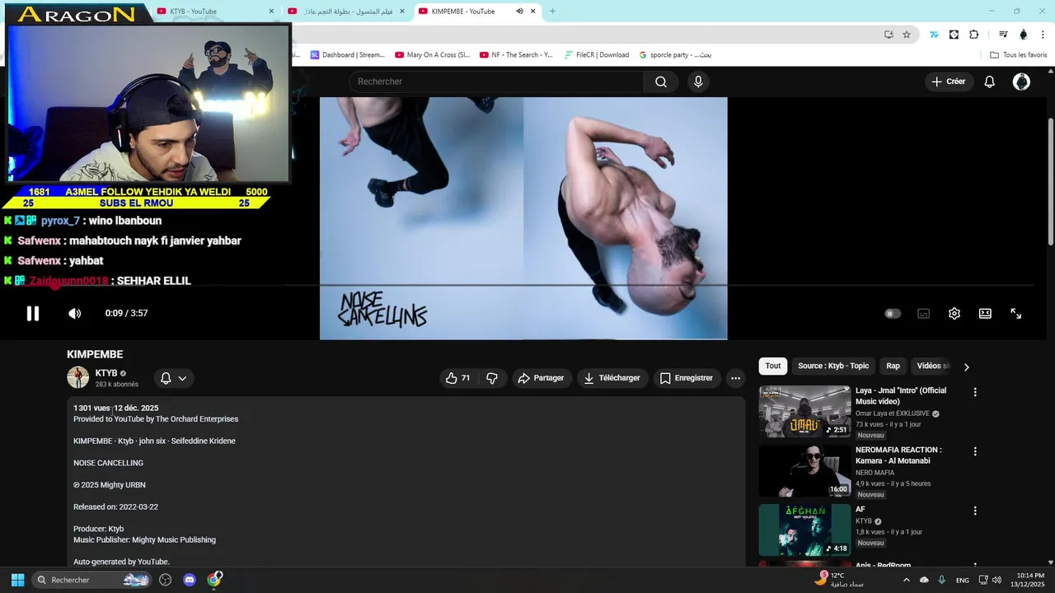The height and width of the screenshot is (593, 1055).
Task: Open YouTube notifications with the bell icon
Action: [x=990, y=82]
